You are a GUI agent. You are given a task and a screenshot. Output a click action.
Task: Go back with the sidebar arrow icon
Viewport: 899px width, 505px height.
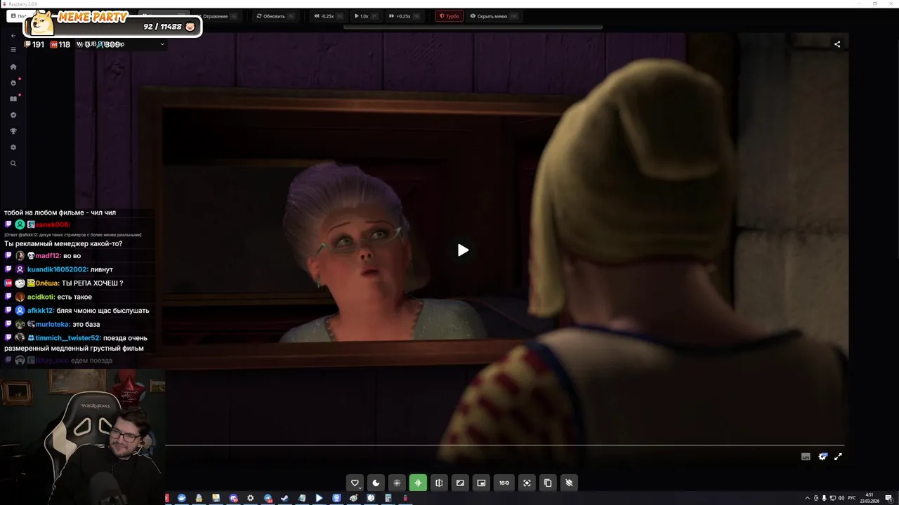tap(13, 35)
